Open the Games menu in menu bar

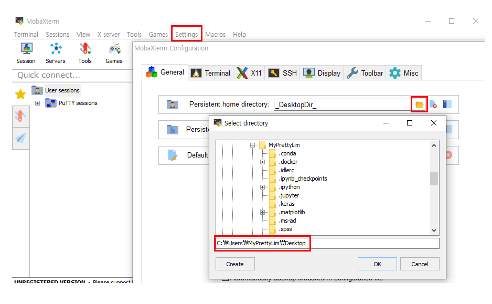click(158, 34)
